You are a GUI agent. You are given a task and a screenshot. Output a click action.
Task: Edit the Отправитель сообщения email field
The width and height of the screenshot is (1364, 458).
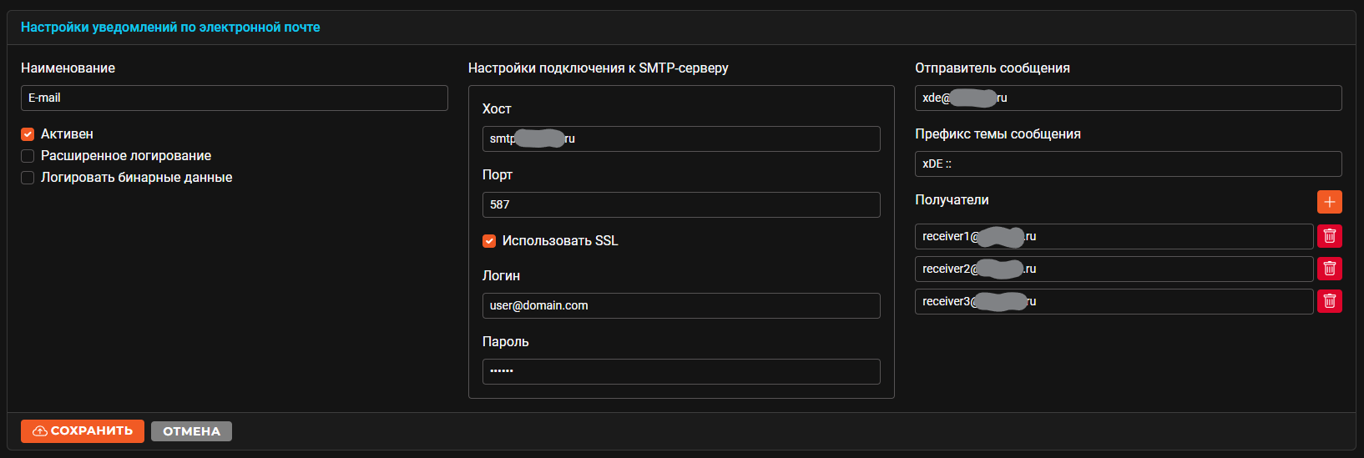coord(1129,98)
